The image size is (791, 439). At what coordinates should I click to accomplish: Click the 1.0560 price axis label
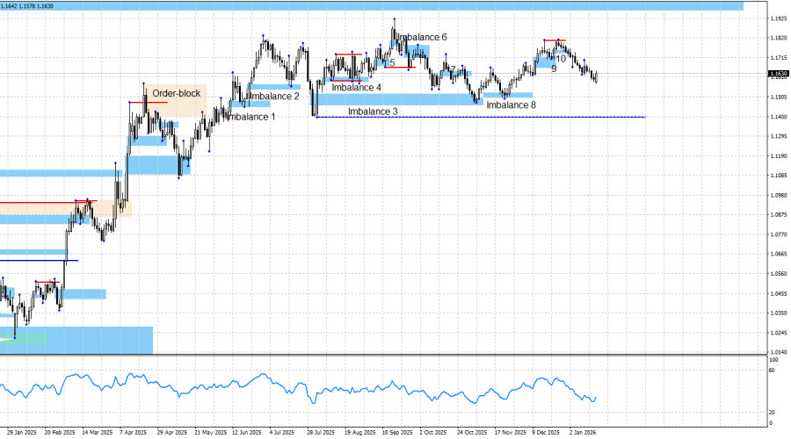(x=779, y=274)
